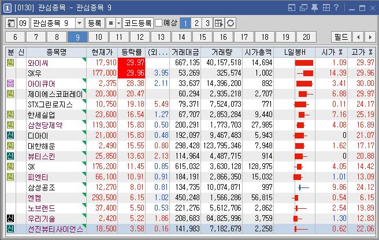Screen dimensions: 379x240
Task: Click the 123,795,346 volume cell
Action: 222,146
